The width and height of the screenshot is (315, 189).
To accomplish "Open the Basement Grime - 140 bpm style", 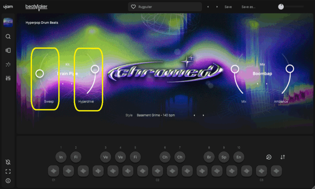I will [x=156, y=115].
